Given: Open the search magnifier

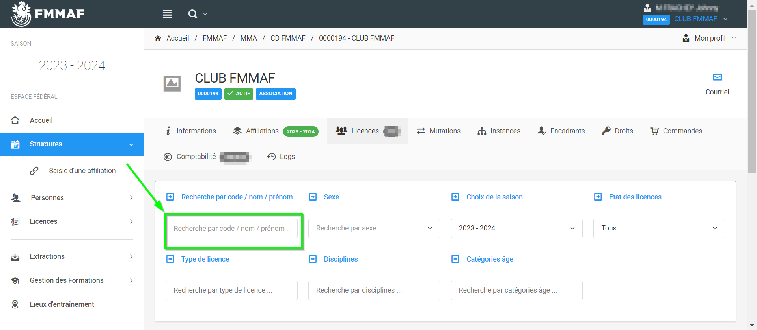Looking at the screenshot, I should [192, 14].
